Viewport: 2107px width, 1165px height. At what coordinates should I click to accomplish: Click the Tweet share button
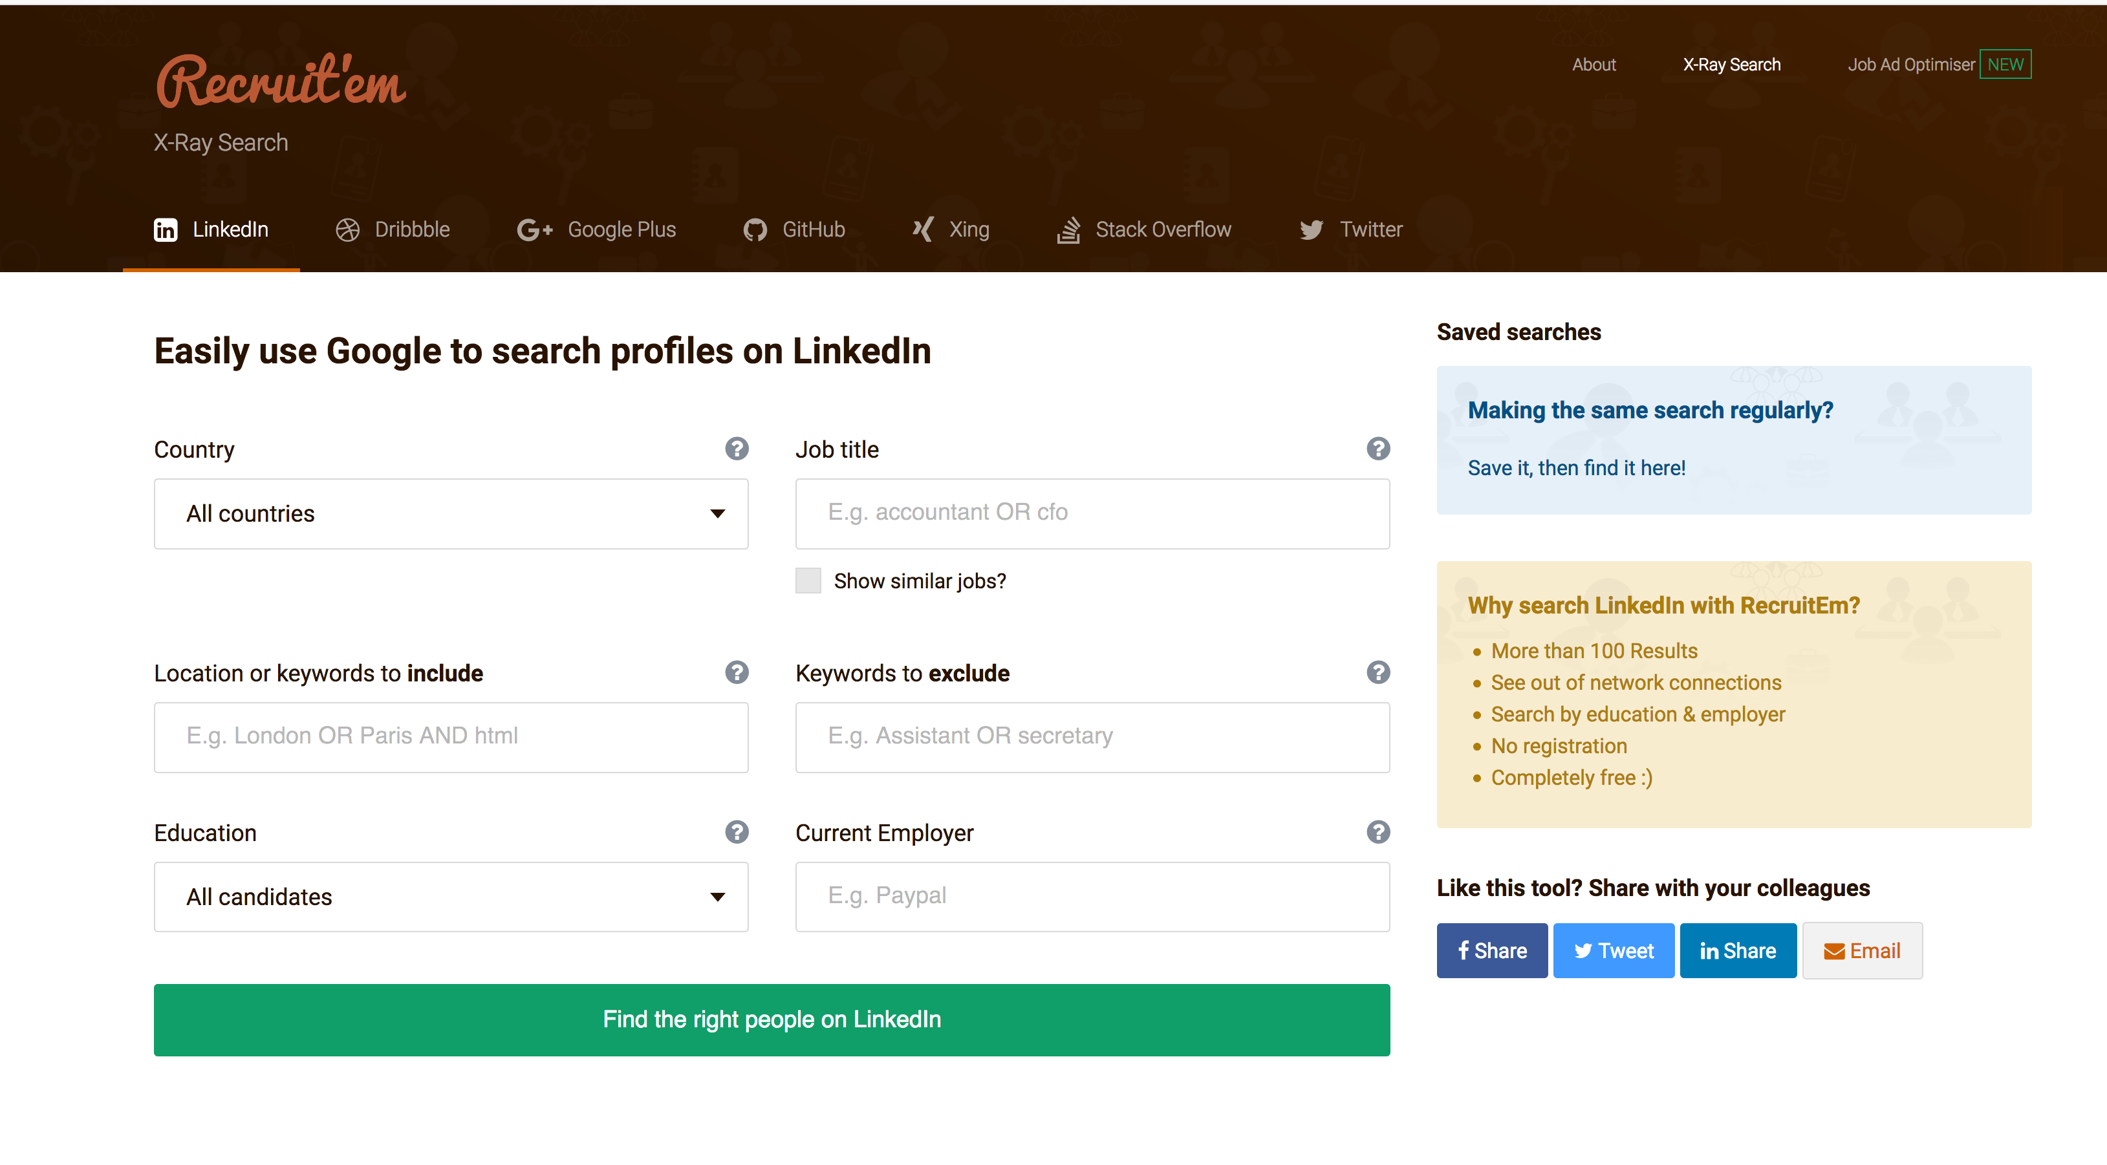1613,950
